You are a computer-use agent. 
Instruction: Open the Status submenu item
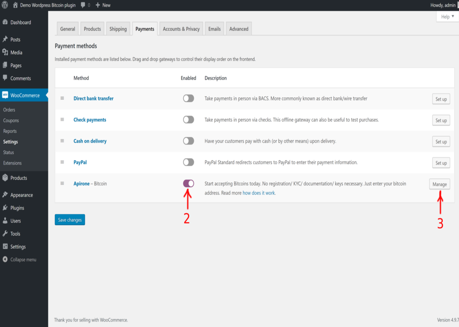pos(8,152)
